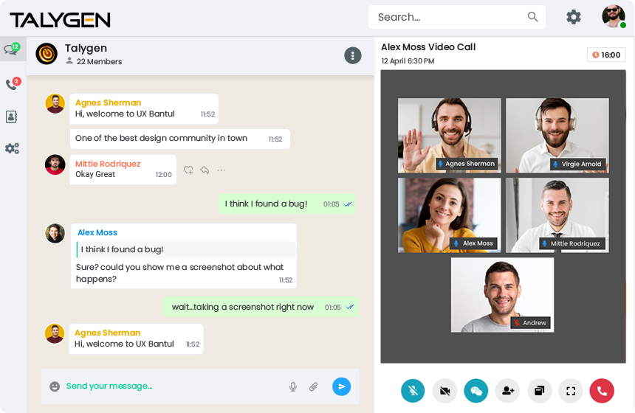Click Alex Moss's microphone indicator in video
Viewport: 635px width, 413px height.
point(456,243)
